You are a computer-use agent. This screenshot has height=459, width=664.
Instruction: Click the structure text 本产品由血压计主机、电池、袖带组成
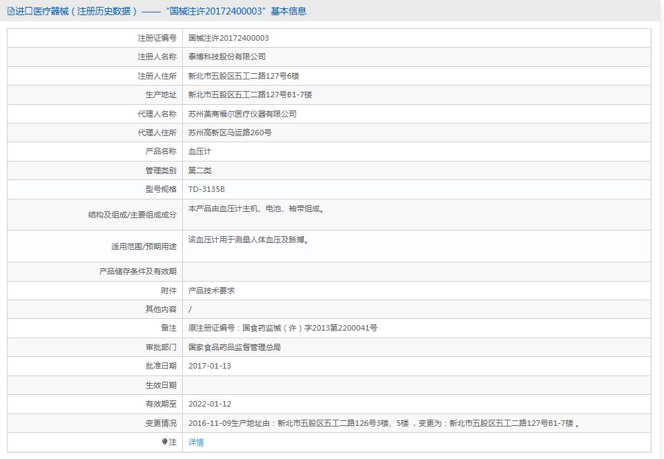tap(256, 208)
